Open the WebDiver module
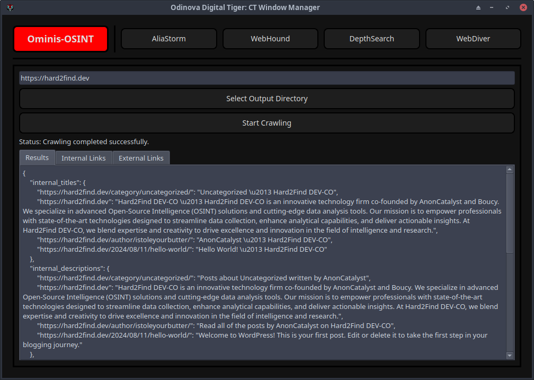The height and width of the screenshot is (380, 534). click(473, 38)
